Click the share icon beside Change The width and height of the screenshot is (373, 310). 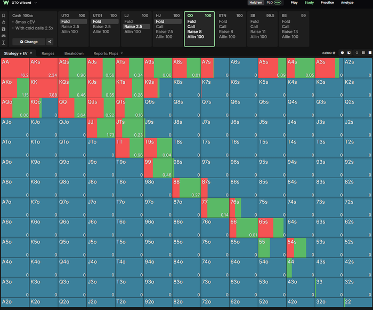50,42
